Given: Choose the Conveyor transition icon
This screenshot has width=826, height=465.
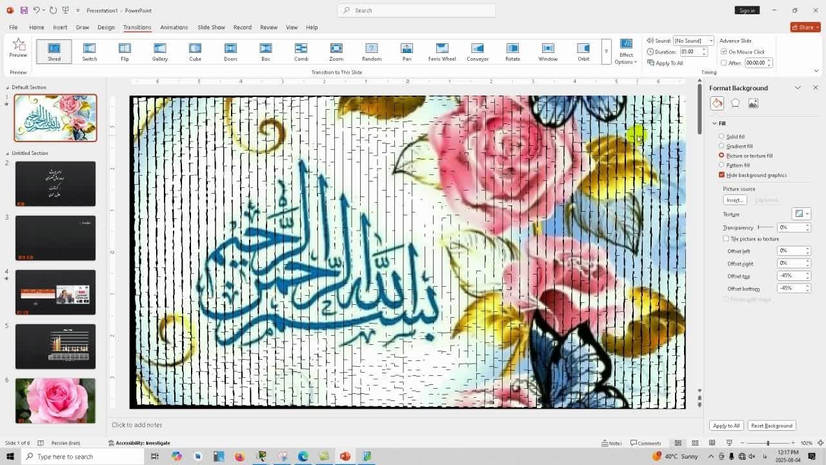Looking at the screenshot, I should (478, 51).
